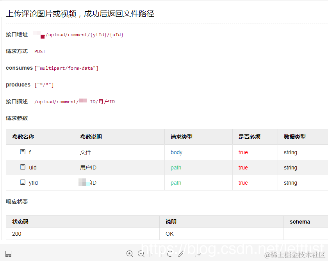
Task: Click the rotate image icon
Action: tap(169, 254)
